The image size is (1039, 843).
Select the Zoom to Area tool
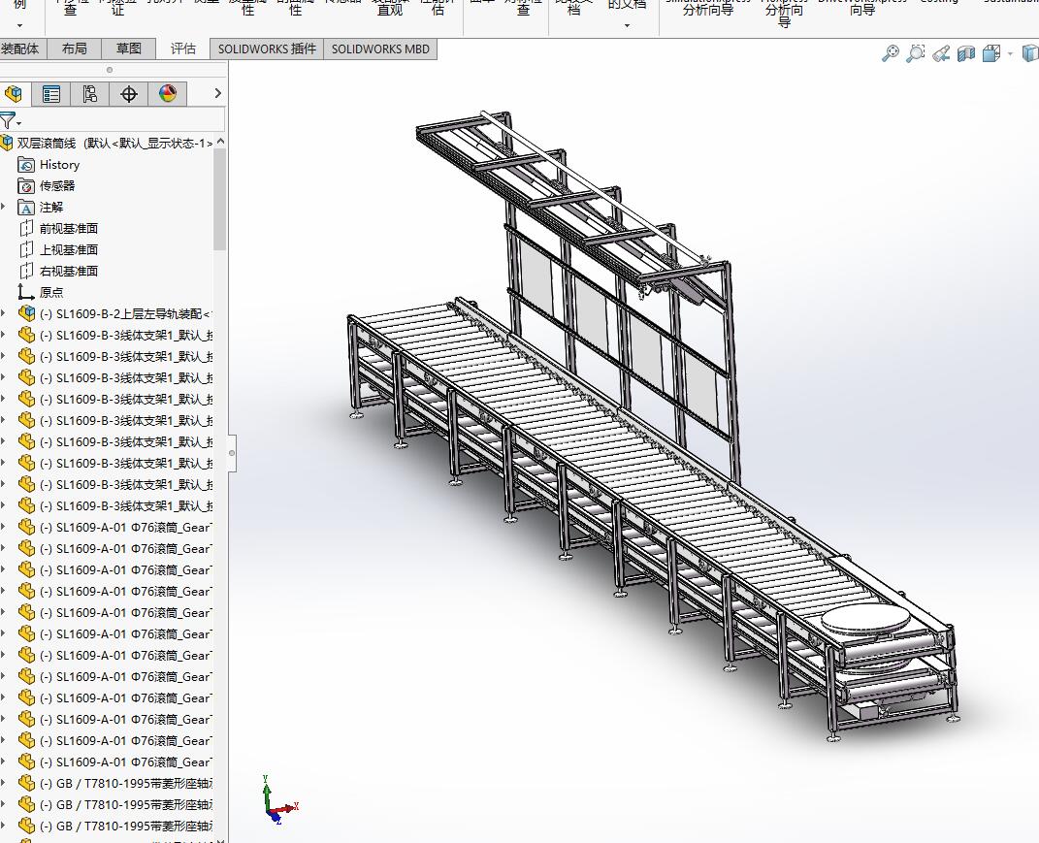[x=915, y=53]
